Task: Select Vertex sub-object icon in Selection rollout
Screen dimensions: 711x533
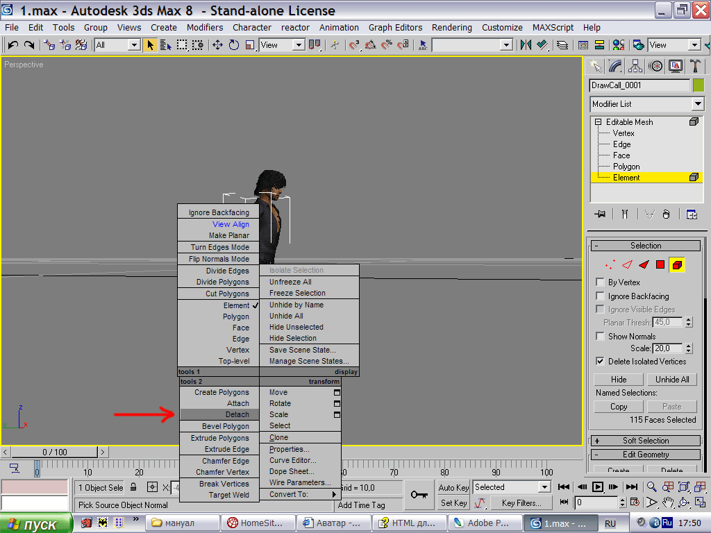Action: click(610, 264)
